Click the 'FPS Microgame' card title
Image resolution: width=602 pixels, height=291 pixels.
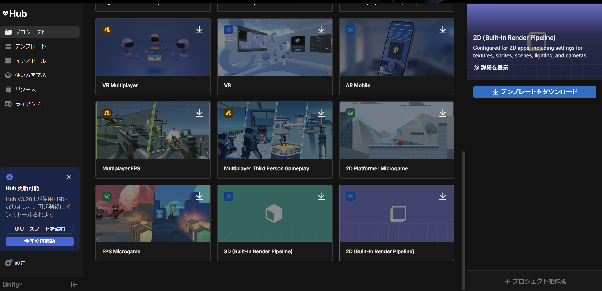point(121,251)
